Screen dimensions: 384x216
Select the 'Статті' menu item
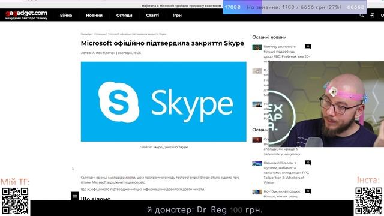point(152,15)
